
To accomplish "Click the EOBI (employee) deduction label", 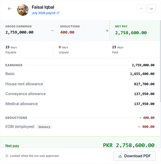I will [x=20, y=127].
